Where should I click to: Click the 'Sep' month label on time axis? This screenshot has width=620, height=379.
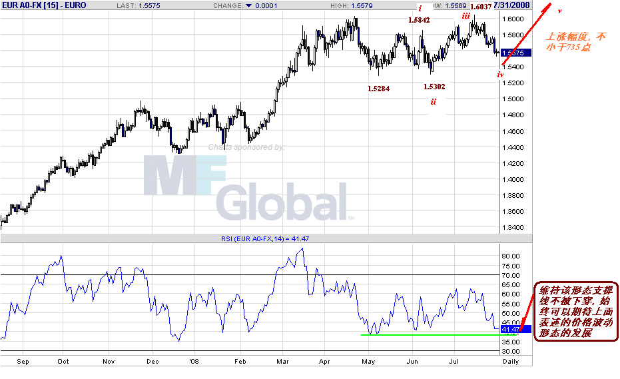(x=23, y=362)
